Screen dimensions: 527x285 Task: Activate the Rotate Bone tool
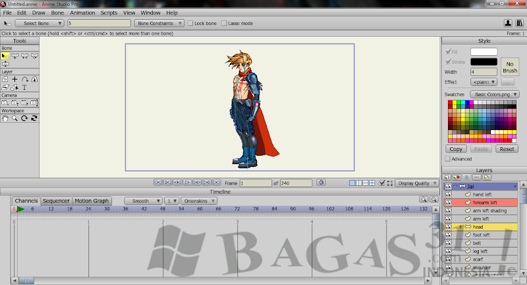34,56
